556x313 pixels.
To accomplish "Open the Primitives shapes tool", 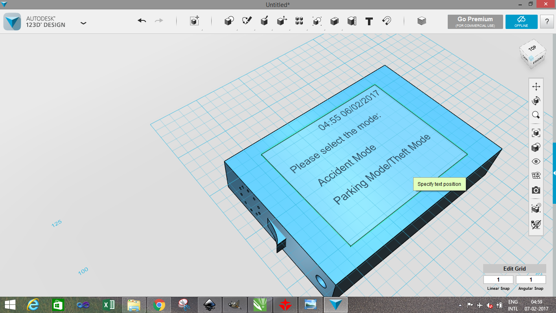I will 229,21.
